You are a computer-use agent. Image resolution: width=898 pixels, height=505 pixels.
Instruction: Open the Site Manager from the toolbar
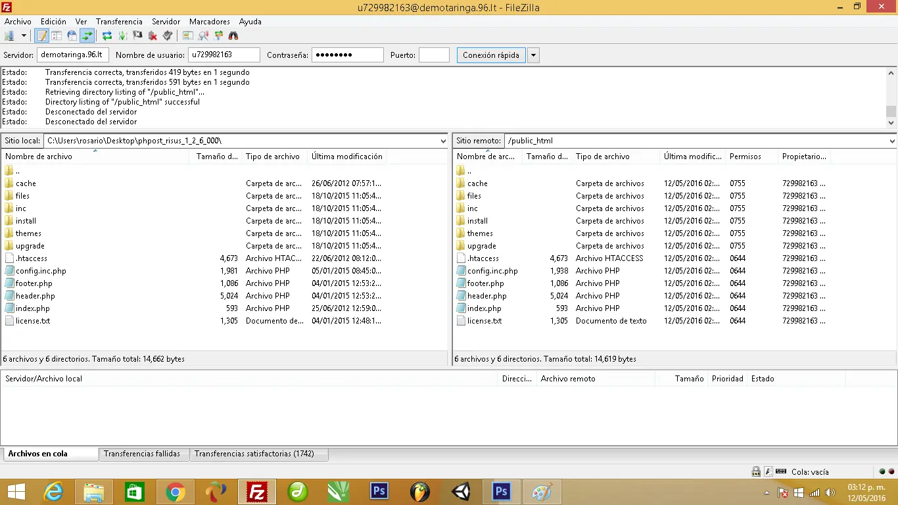point(9,36)
